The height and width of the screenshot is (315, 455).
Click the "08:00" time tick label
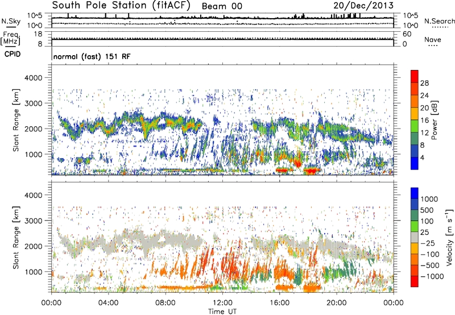point(166,303)
